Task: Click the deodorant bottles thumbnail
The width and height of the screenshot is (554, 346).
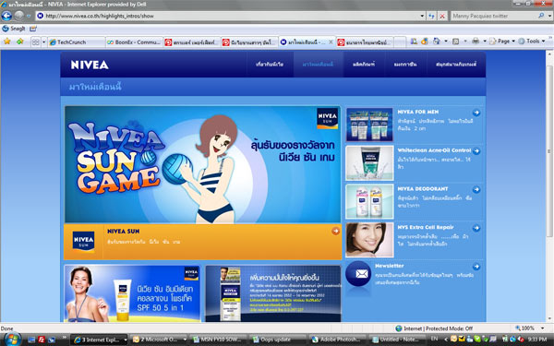Action: (369, 201)
